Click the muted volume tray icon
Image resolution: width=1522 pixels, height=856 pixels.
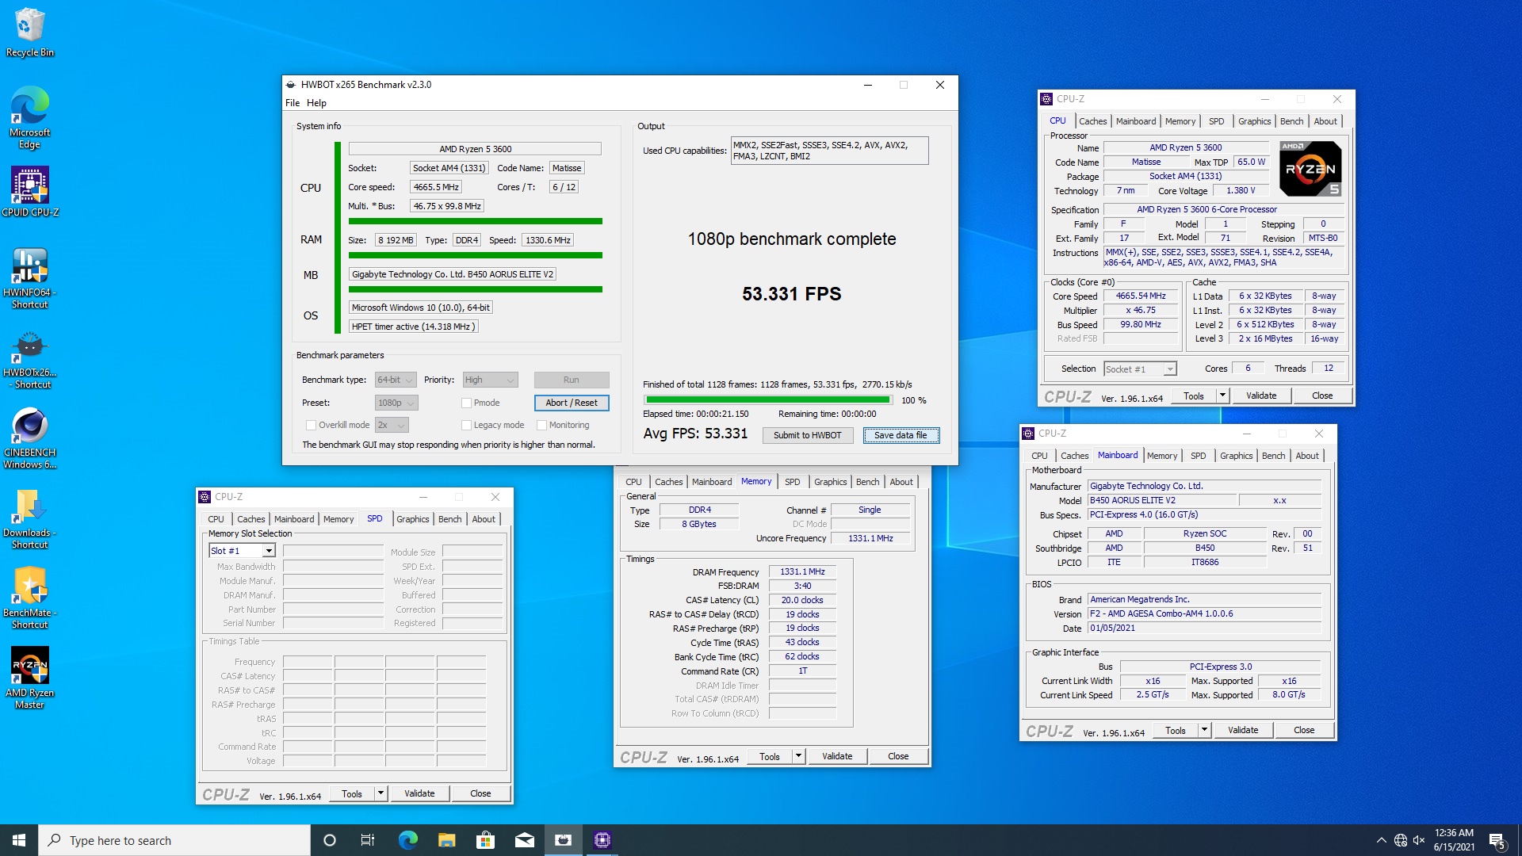[x=1419, y=840]
